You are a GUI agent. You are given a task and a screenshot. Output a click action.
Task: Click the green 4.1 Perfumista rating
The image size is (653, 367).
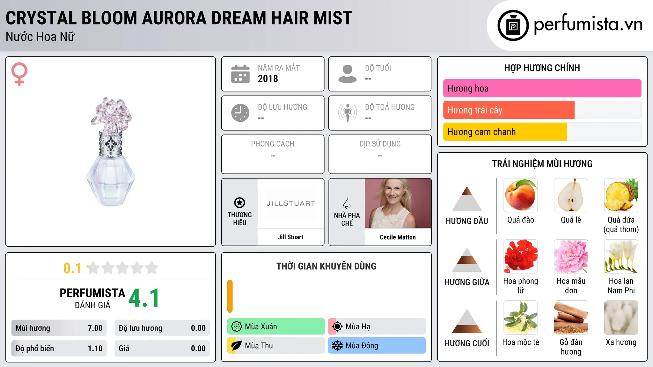point(144,298)
